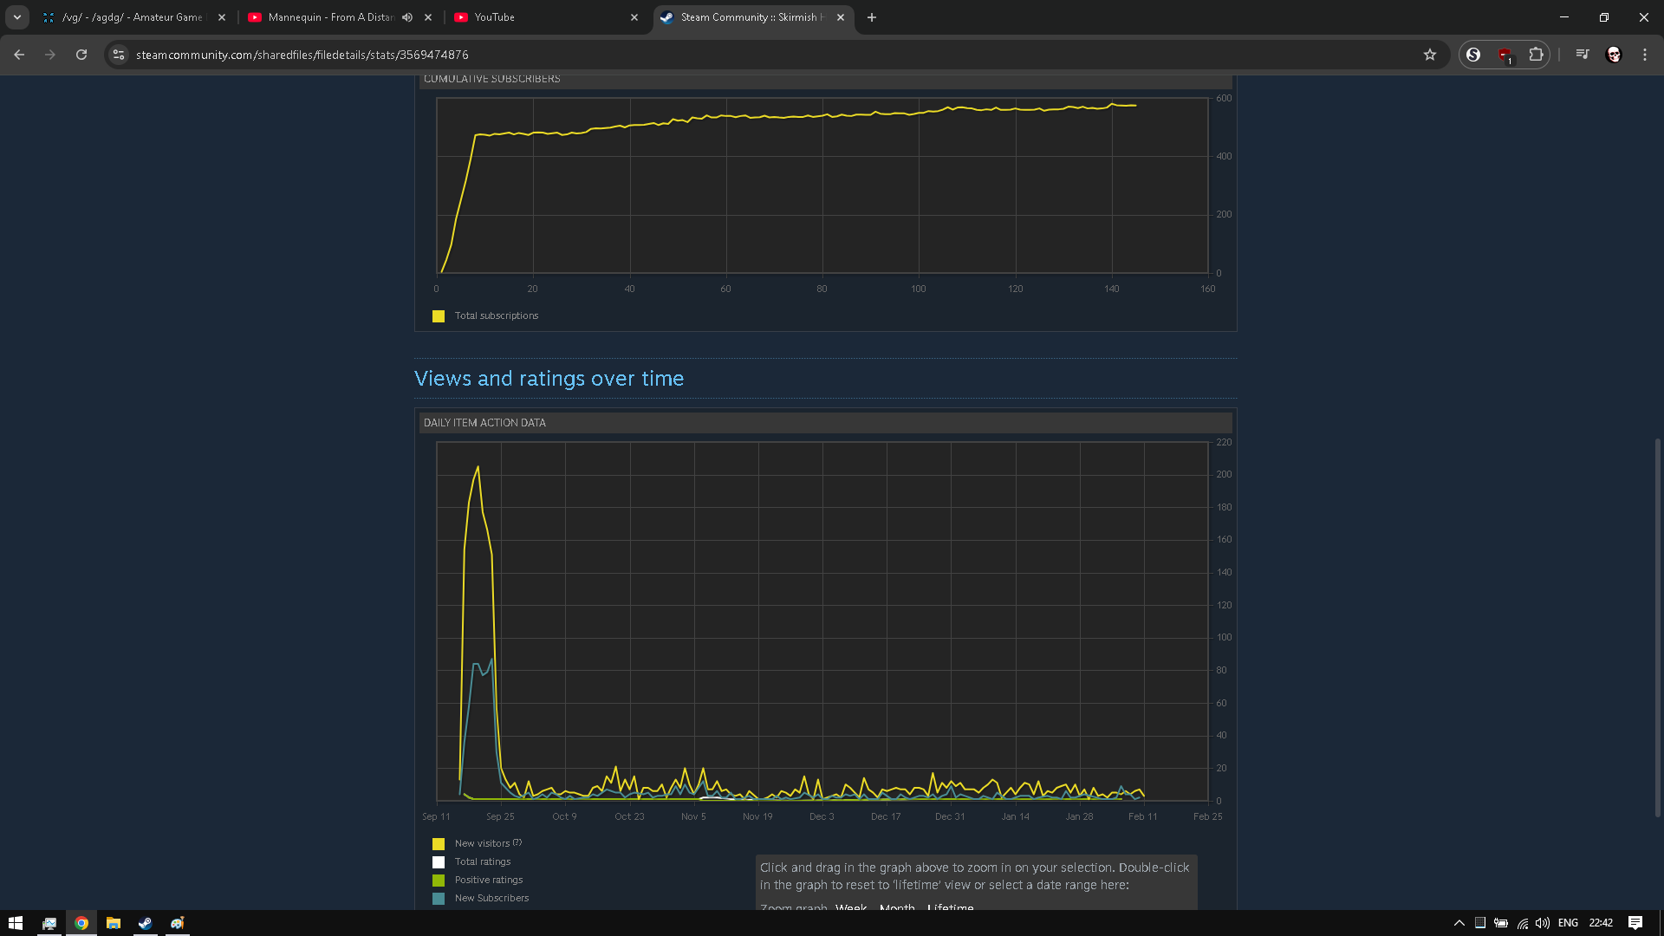1664x936 pixels.
Task: Open the uBlock Origin shield extension
Action: pyautogui.click(x=1505, y=55)
